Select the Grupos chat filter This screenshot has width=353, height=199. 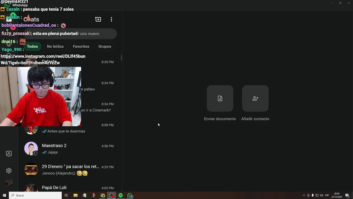click(105, 46)
